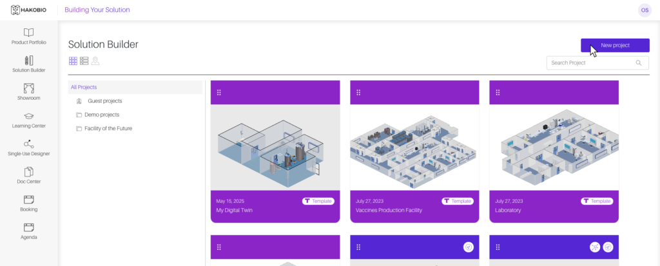Click Single-Use Designer label
The width and height of the screenshot is (660, 266).
(28, 154)
